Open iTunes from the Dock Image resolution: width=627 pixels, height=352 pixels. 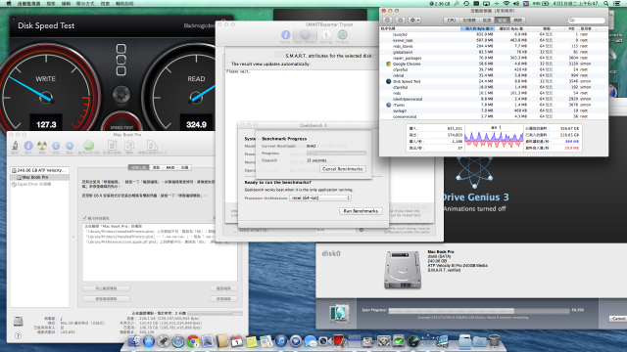click(281, 341)
